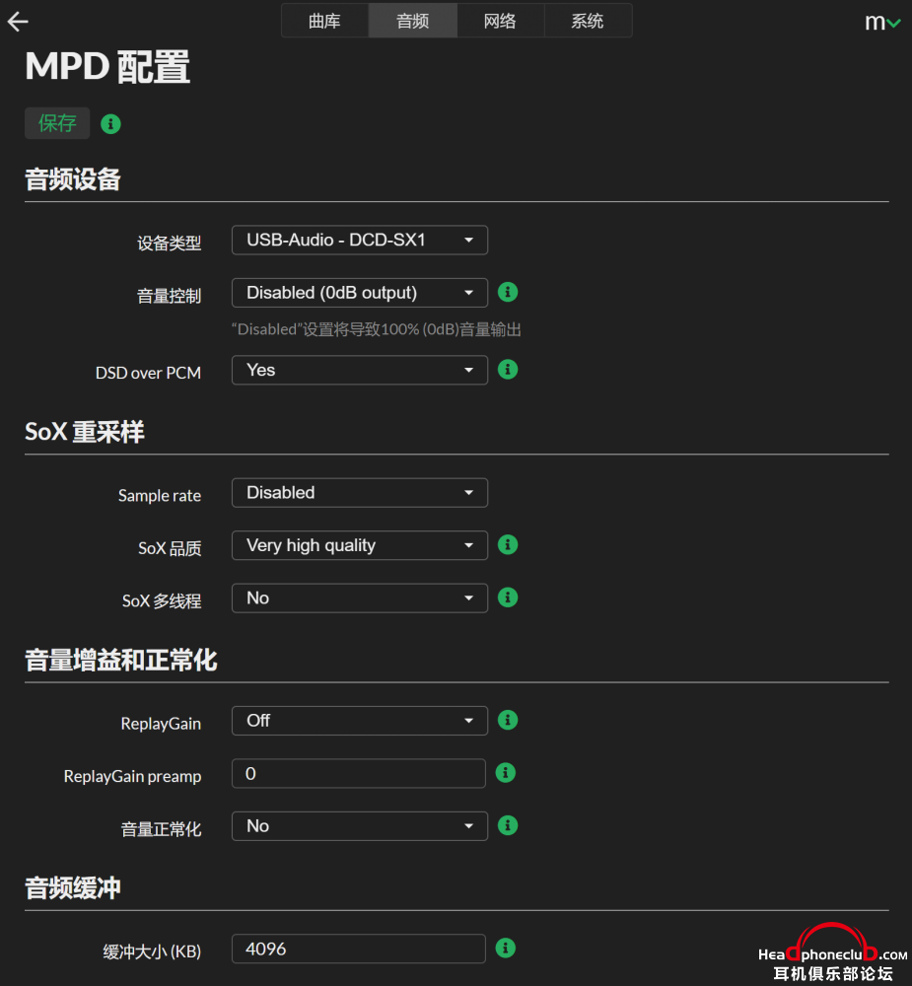This screenshot has height=986, width=912.
Task: Click the MPD 配置 page heading
Action: [107, 67]
